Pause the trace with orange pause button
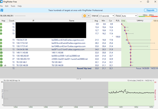The image size is (158, 109). tap(85, 16)
